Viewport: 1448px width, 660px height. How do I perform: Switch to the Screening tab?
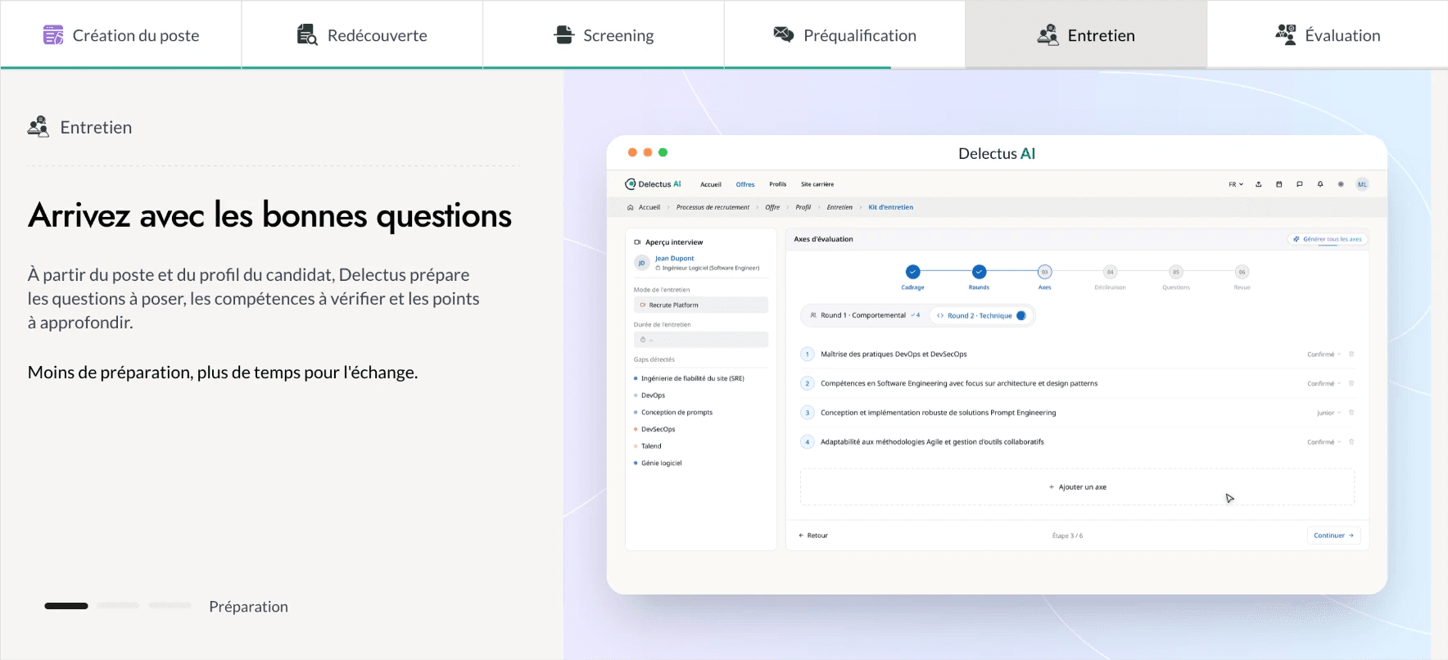pyautogui.click(x=604, y=35)
